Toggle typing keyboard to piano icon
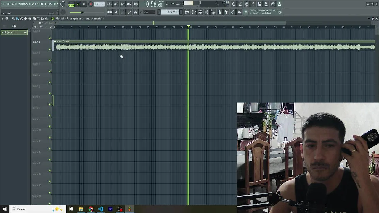Image resolution: width=379 pixels, height=213 pixels. pos(110,12)
